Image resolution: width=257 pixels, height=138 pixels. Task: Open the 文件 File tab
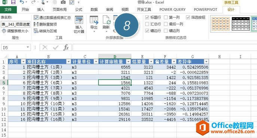point(8,10)
